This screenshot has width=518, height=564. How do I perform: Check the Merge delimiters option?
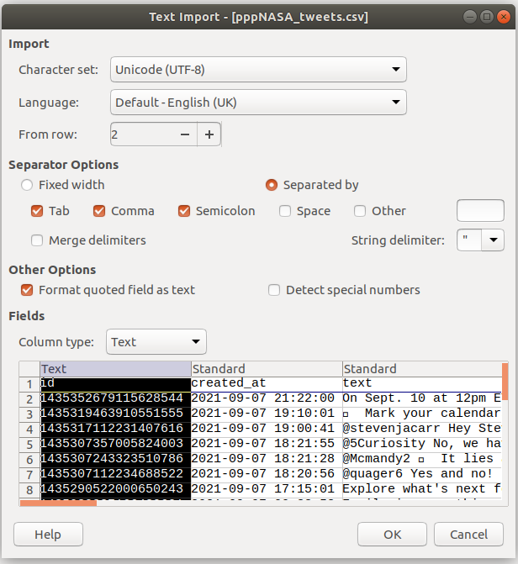click(x=37, y=240)
